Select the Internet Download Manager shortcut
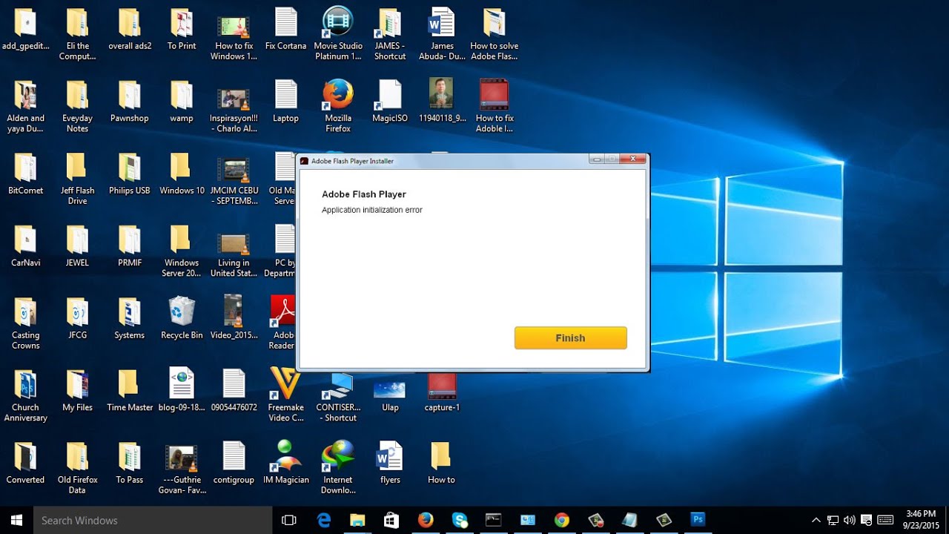The image size is (949, 534). [338, 467]
